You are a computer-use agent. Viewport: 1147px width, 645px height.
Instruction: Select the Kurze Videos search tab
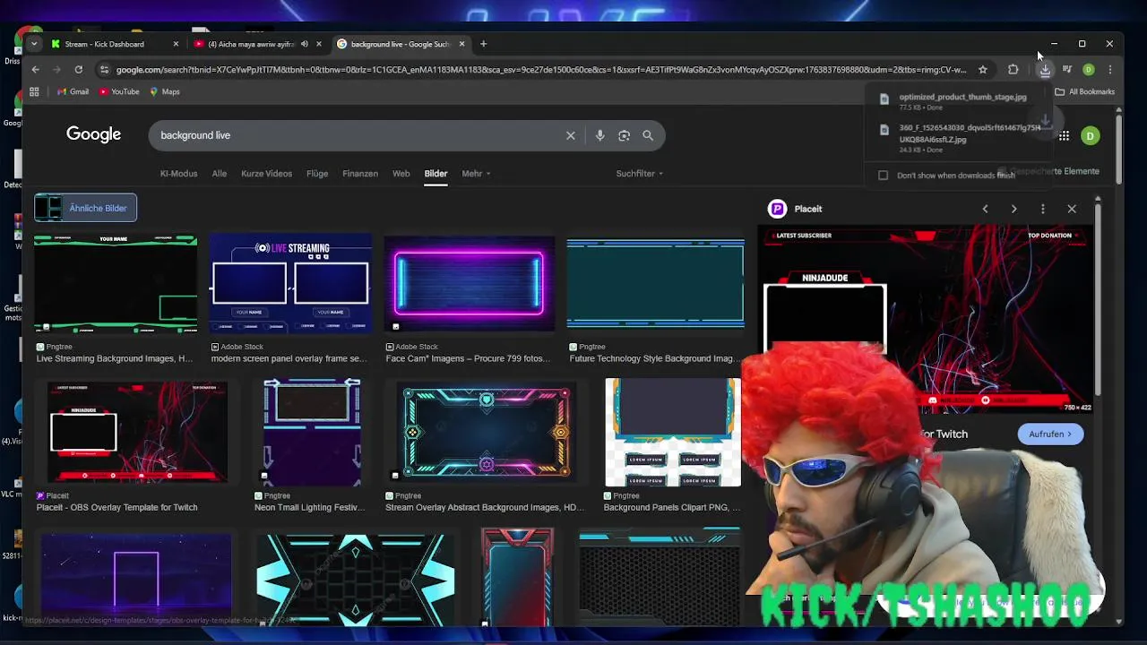(266, 174)
